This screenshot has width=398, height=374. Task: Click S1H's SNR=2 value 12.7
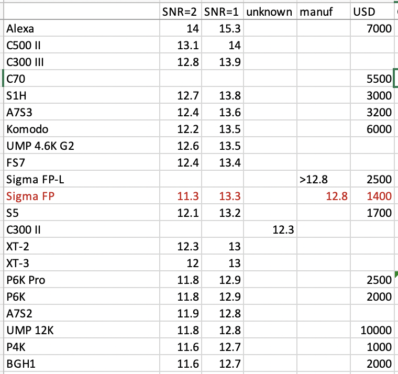pyautogui.click(x=181, y=95)
